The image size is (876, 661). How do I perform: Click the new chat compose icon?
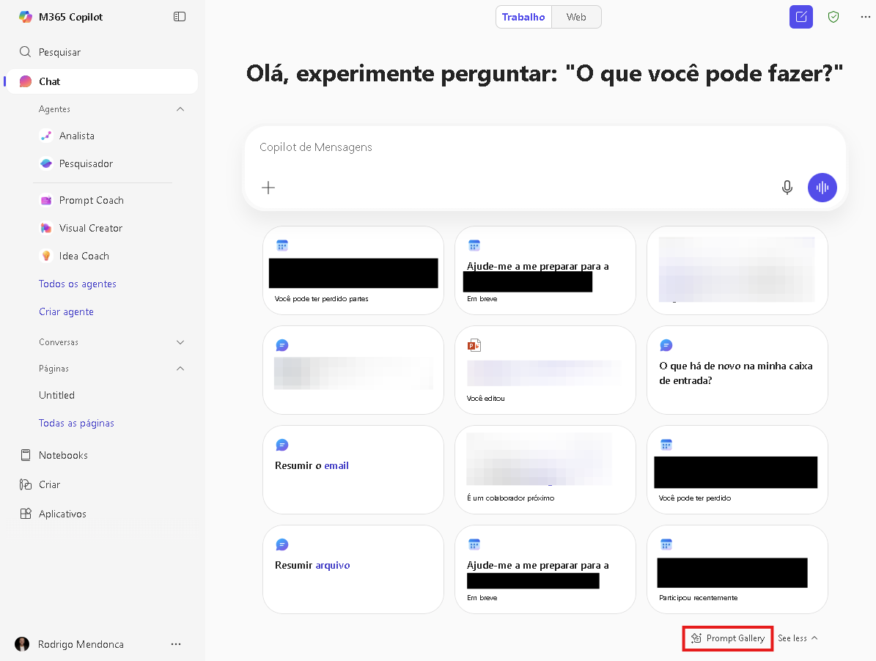point(800,17)
